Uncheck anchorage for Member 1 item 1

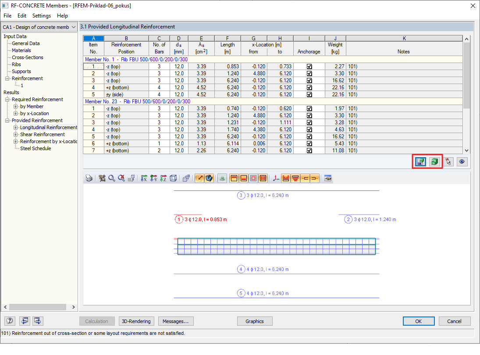309,67
